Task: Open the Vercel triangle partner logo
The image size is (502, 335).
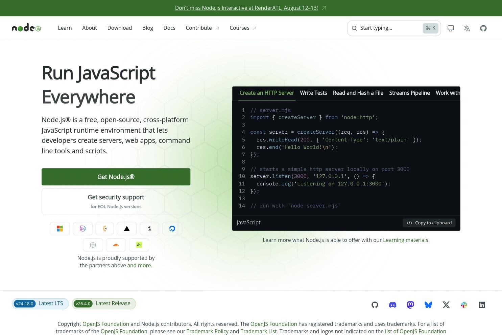Action: 127,229
